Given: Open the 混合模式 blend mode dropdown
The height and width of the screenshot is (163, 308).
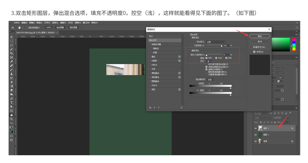Looking at the screenshot, I should point(216,42).
